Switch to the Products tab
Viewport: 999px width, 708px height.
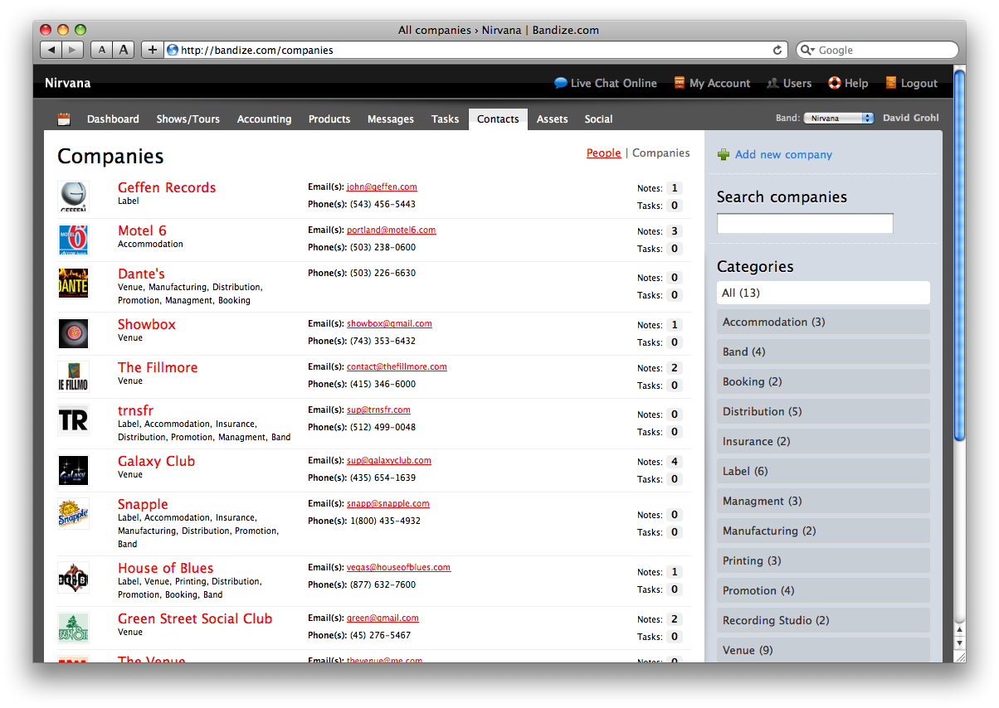329,119
